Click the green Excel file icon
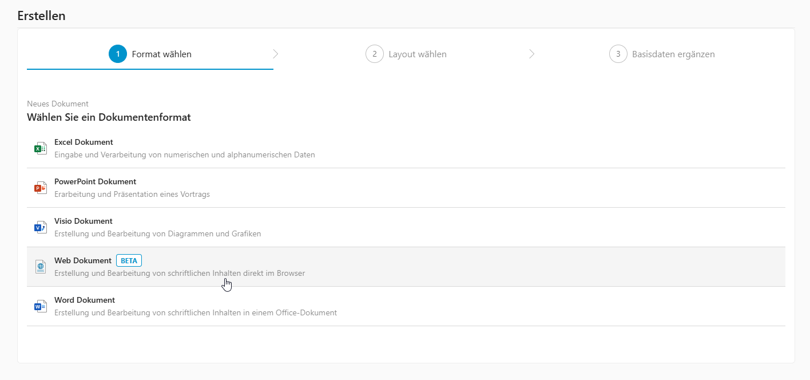The width and height of the screenshot is (810, 380). [40, 148]
